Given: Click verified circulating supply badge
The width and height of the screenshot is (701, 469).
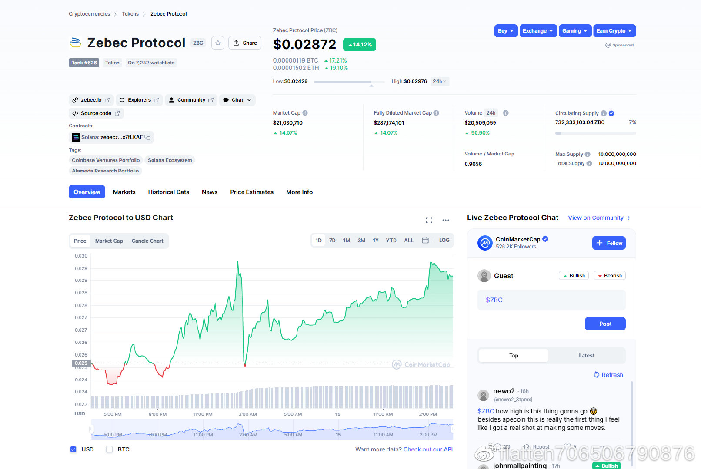Looking at the screenshot, I should (x=611, y=113).
